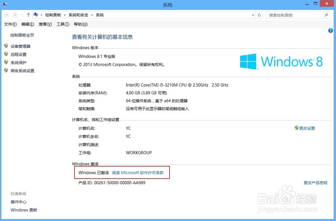Open 高级系统设置 from sidebar
The width and height of the screenshot is (336, 221).
23,71
